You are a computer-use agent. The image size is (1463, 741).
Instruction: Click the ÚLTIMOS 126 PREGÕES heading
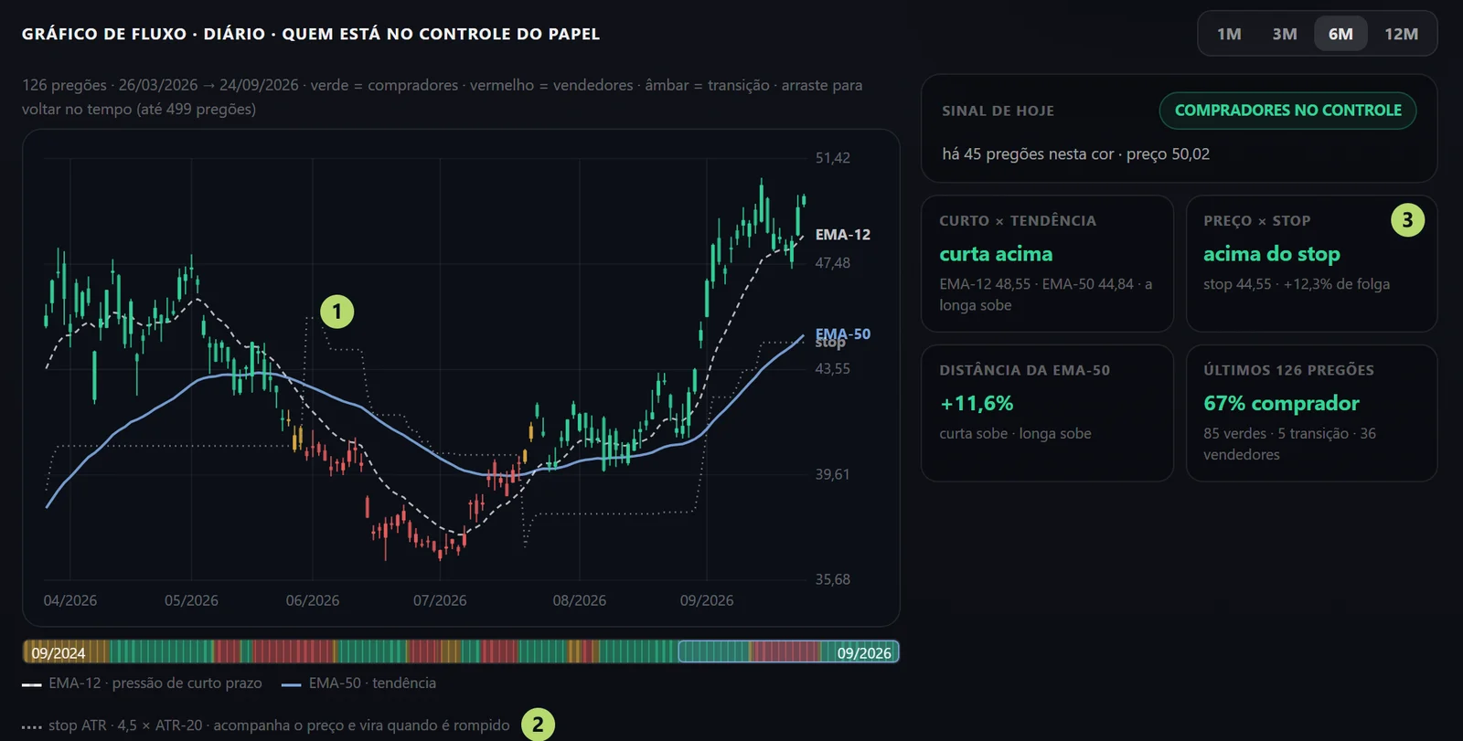(x=1288, y=370)
